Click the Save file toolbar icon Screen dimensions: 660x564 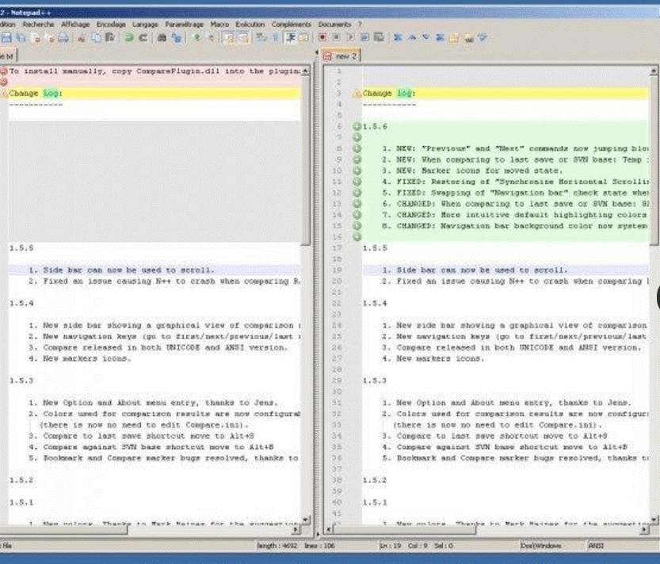point(6,38)
